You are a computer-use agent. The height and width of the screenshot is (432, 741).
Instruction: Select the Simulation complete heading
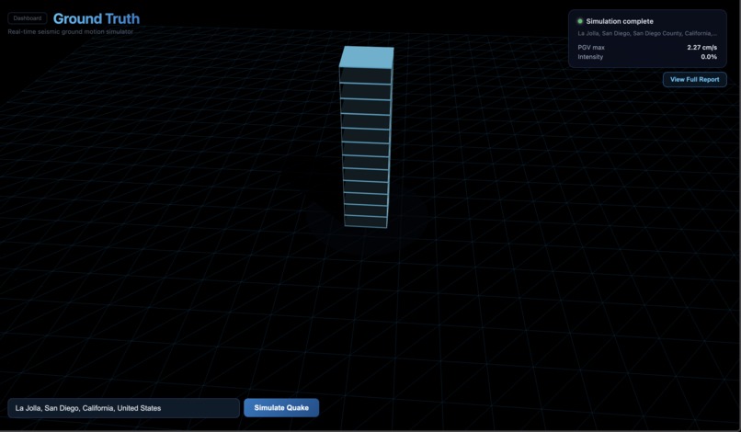tap(620, 21)
